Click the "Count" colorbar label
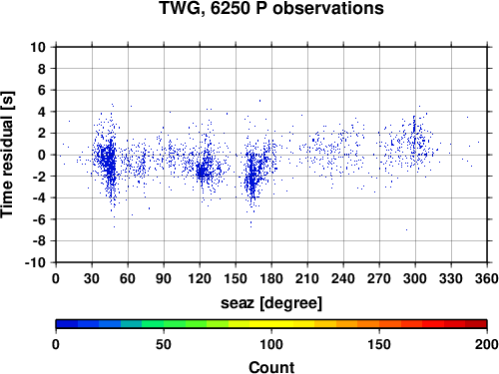This screenshot has height=374, width=499. pyautogui.click(x=271, y=368)
